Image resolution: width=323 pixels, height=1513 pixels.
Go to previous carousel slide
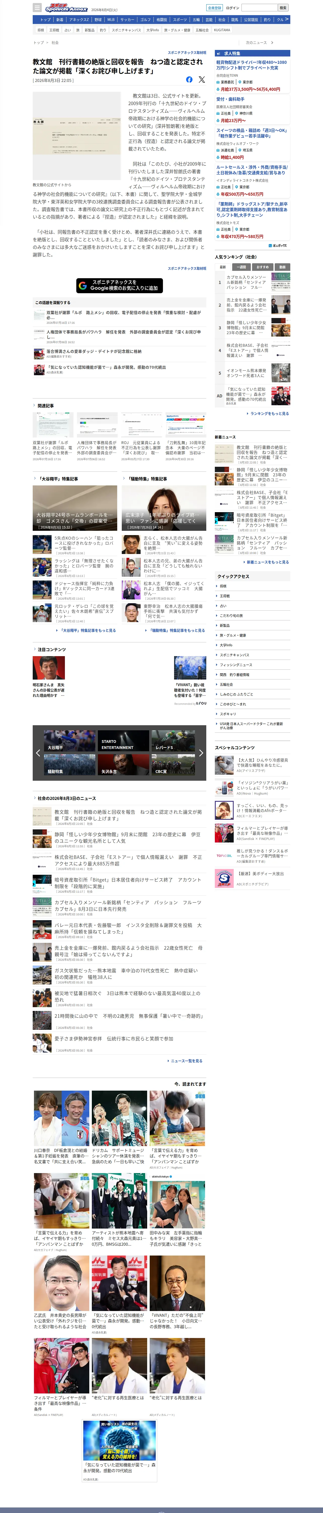[x=38, y=752]
